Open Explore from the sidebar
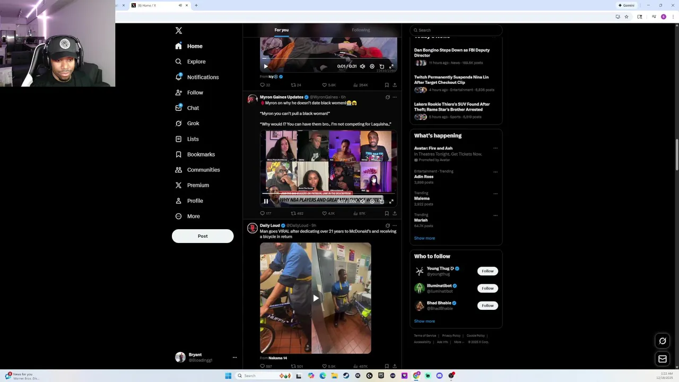 (190, 62)
